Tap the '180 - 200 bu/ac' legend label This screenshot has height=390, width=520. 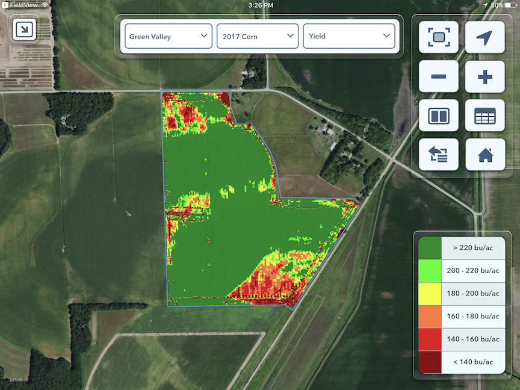473,294
